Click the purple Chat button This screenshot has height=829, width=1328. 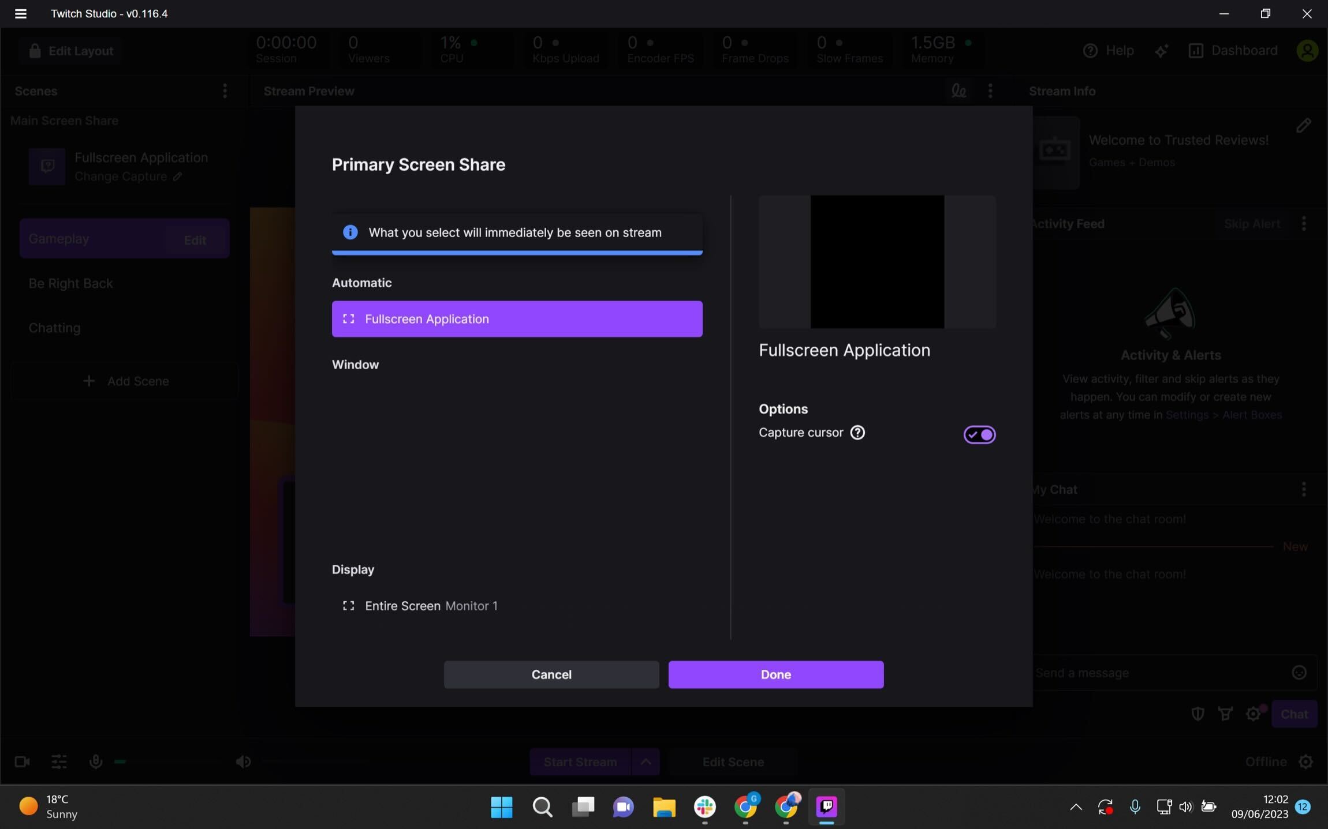tap(1294, 714)
